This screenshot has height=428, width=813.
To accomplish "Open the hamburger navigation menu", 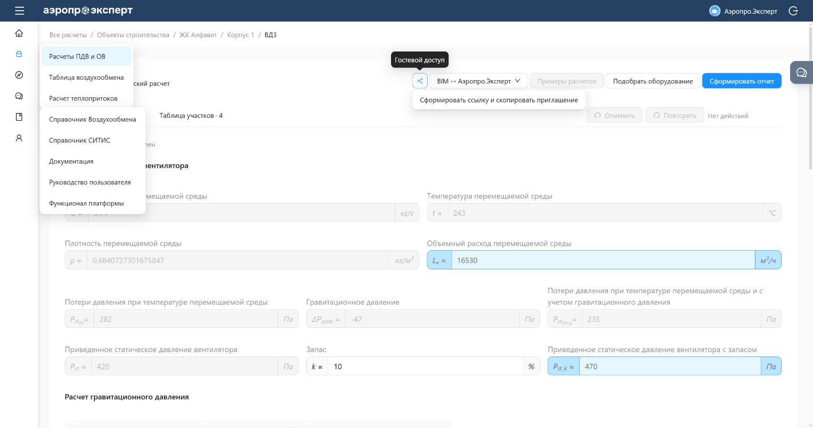I will [20, 10].
